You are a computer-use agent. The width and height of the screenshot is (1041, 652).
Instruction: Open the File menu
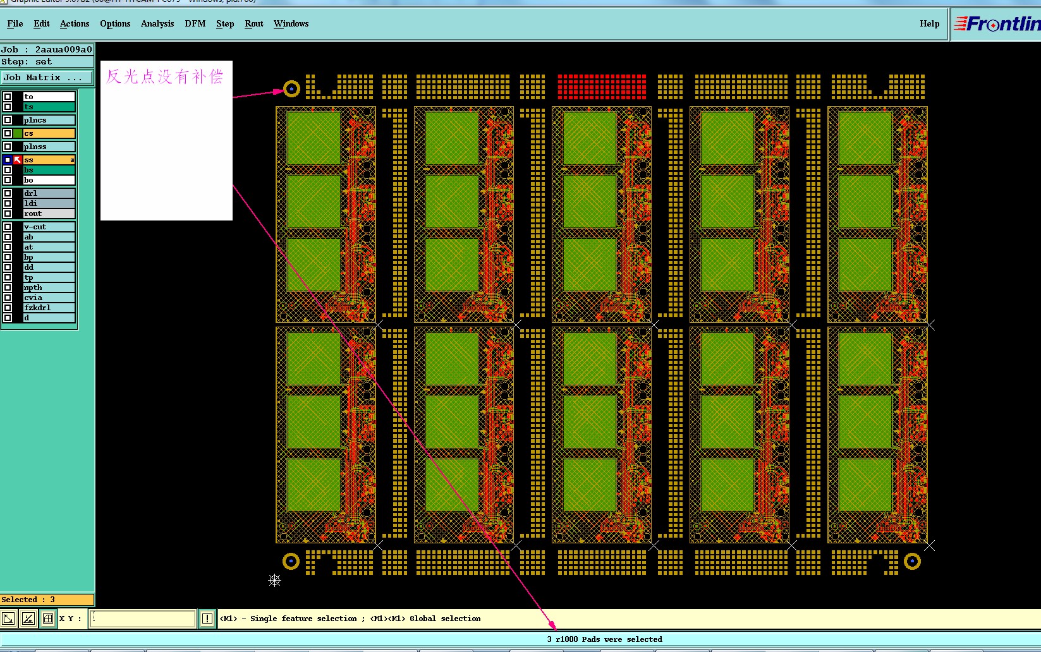coord(15,23)
